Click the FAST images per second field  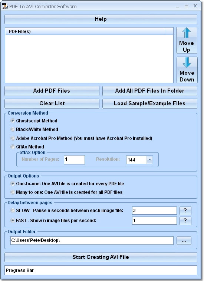pyautogui.click(x=154, y=221)
